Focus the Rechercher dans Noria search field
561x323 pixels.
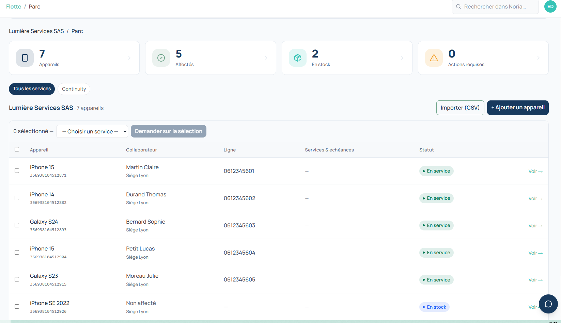point(495,6)
